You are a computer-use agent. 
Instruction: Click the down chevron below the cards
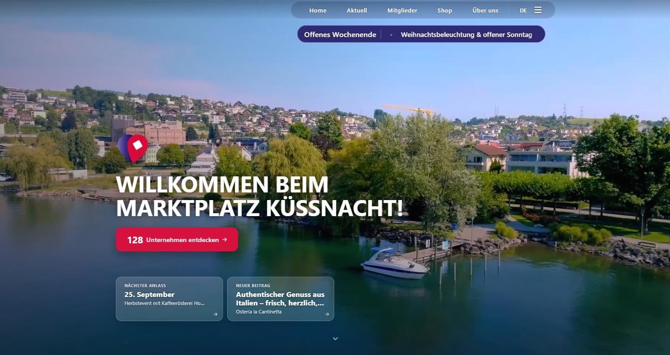[335, 338]
